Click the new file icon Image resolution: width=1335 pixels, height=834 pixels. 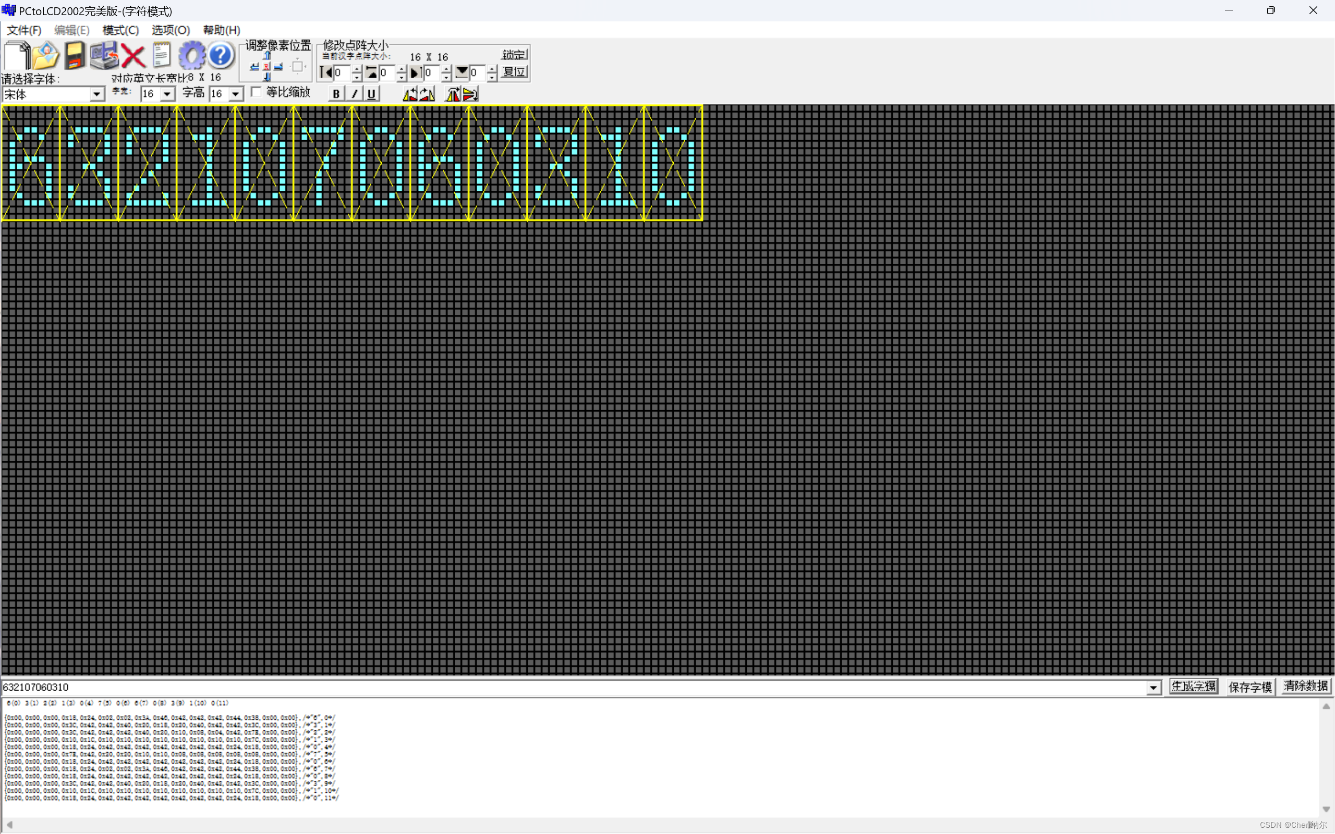(17, 55)
